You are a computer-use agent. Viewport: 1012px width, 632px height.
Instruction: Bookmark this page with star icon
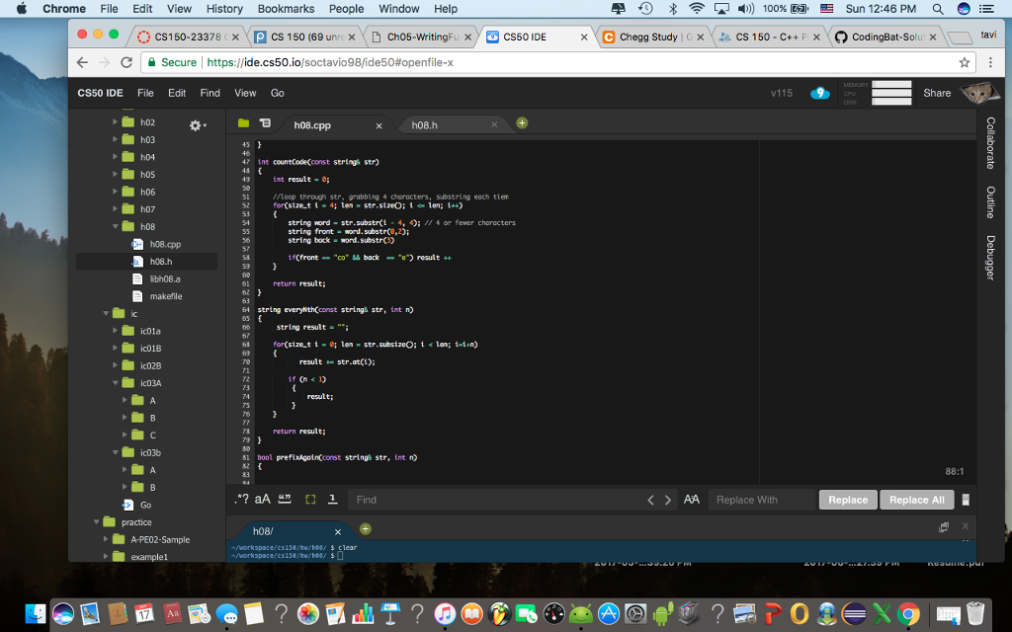(x=965, y=62)
